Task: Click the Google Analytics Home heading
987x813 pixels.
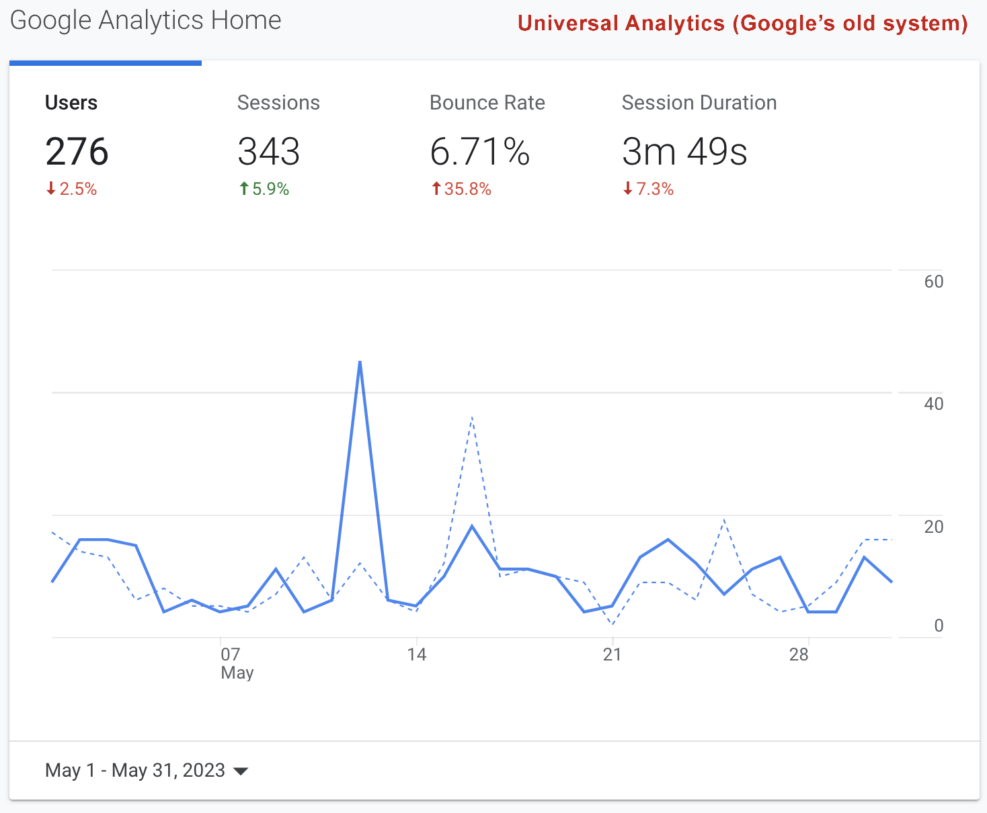Action: (146, 21)
